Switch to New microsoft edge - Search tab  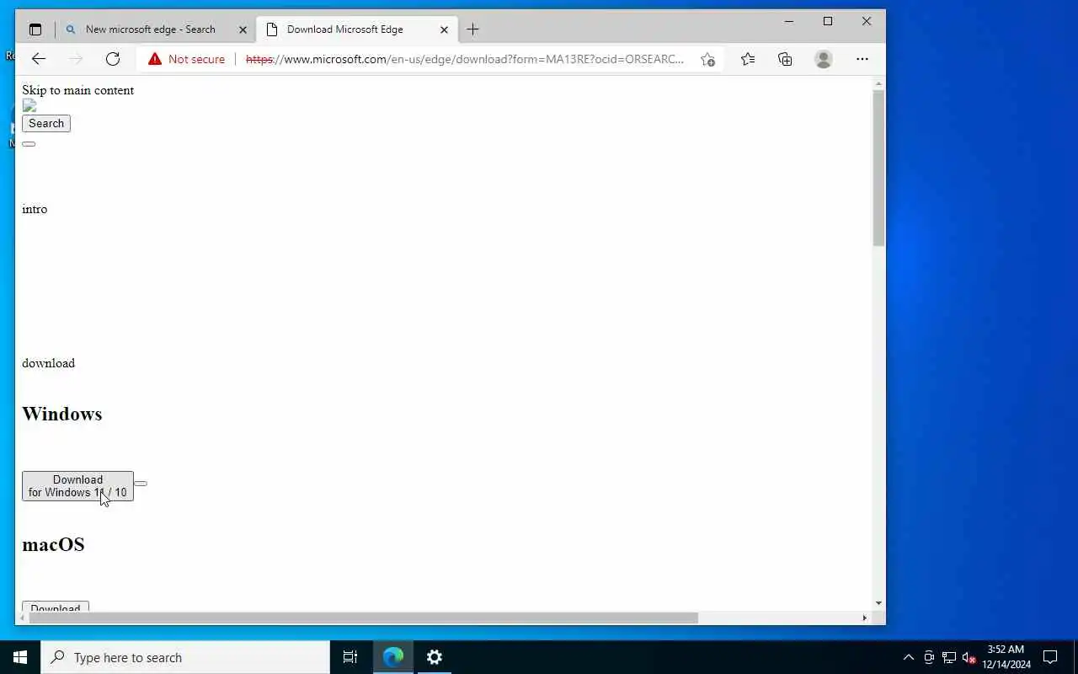[151, 29]
